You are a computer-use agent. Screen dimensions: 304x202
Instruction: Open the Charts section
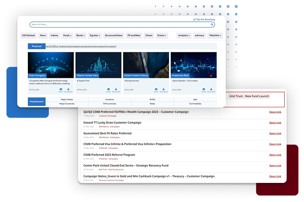coord(149,36)
